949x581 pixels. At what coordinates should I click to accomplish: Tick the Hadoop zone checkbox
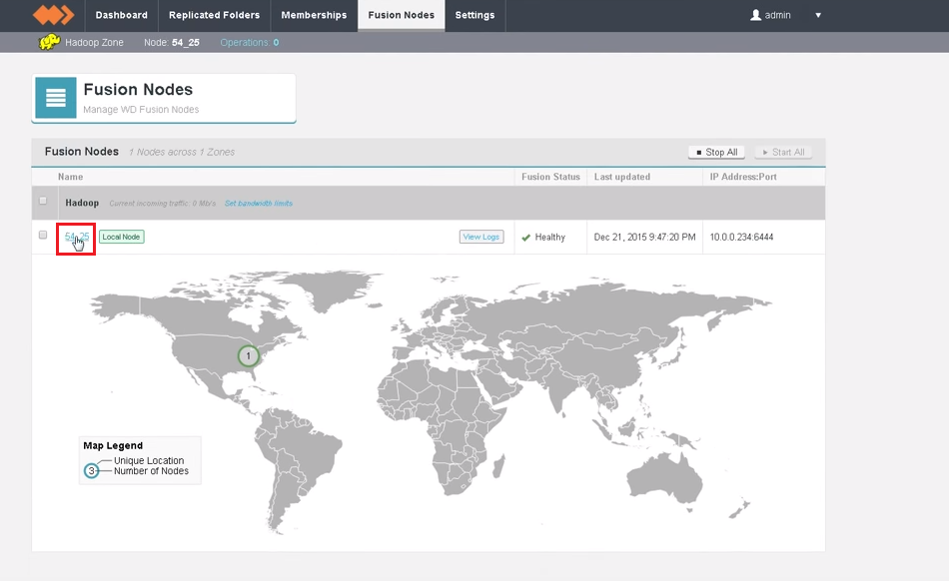43,201
